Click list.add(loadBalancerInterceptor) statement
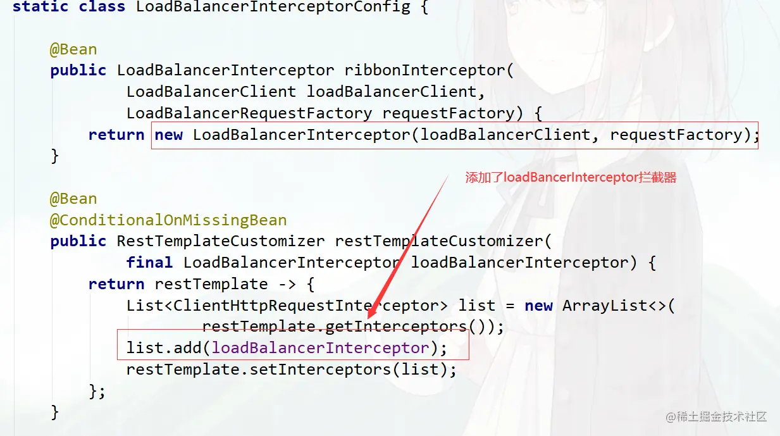 [287, 347]
